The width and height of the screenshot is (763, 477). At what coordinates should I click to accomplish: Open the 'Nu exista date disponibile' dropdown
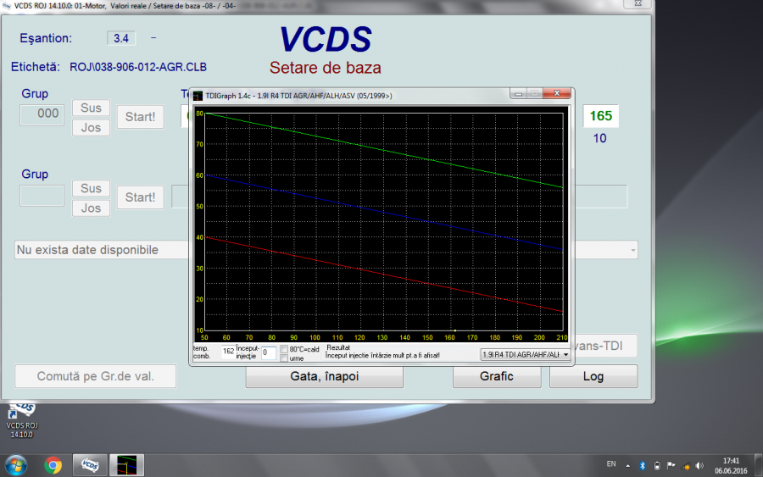[x=632, y=250]
